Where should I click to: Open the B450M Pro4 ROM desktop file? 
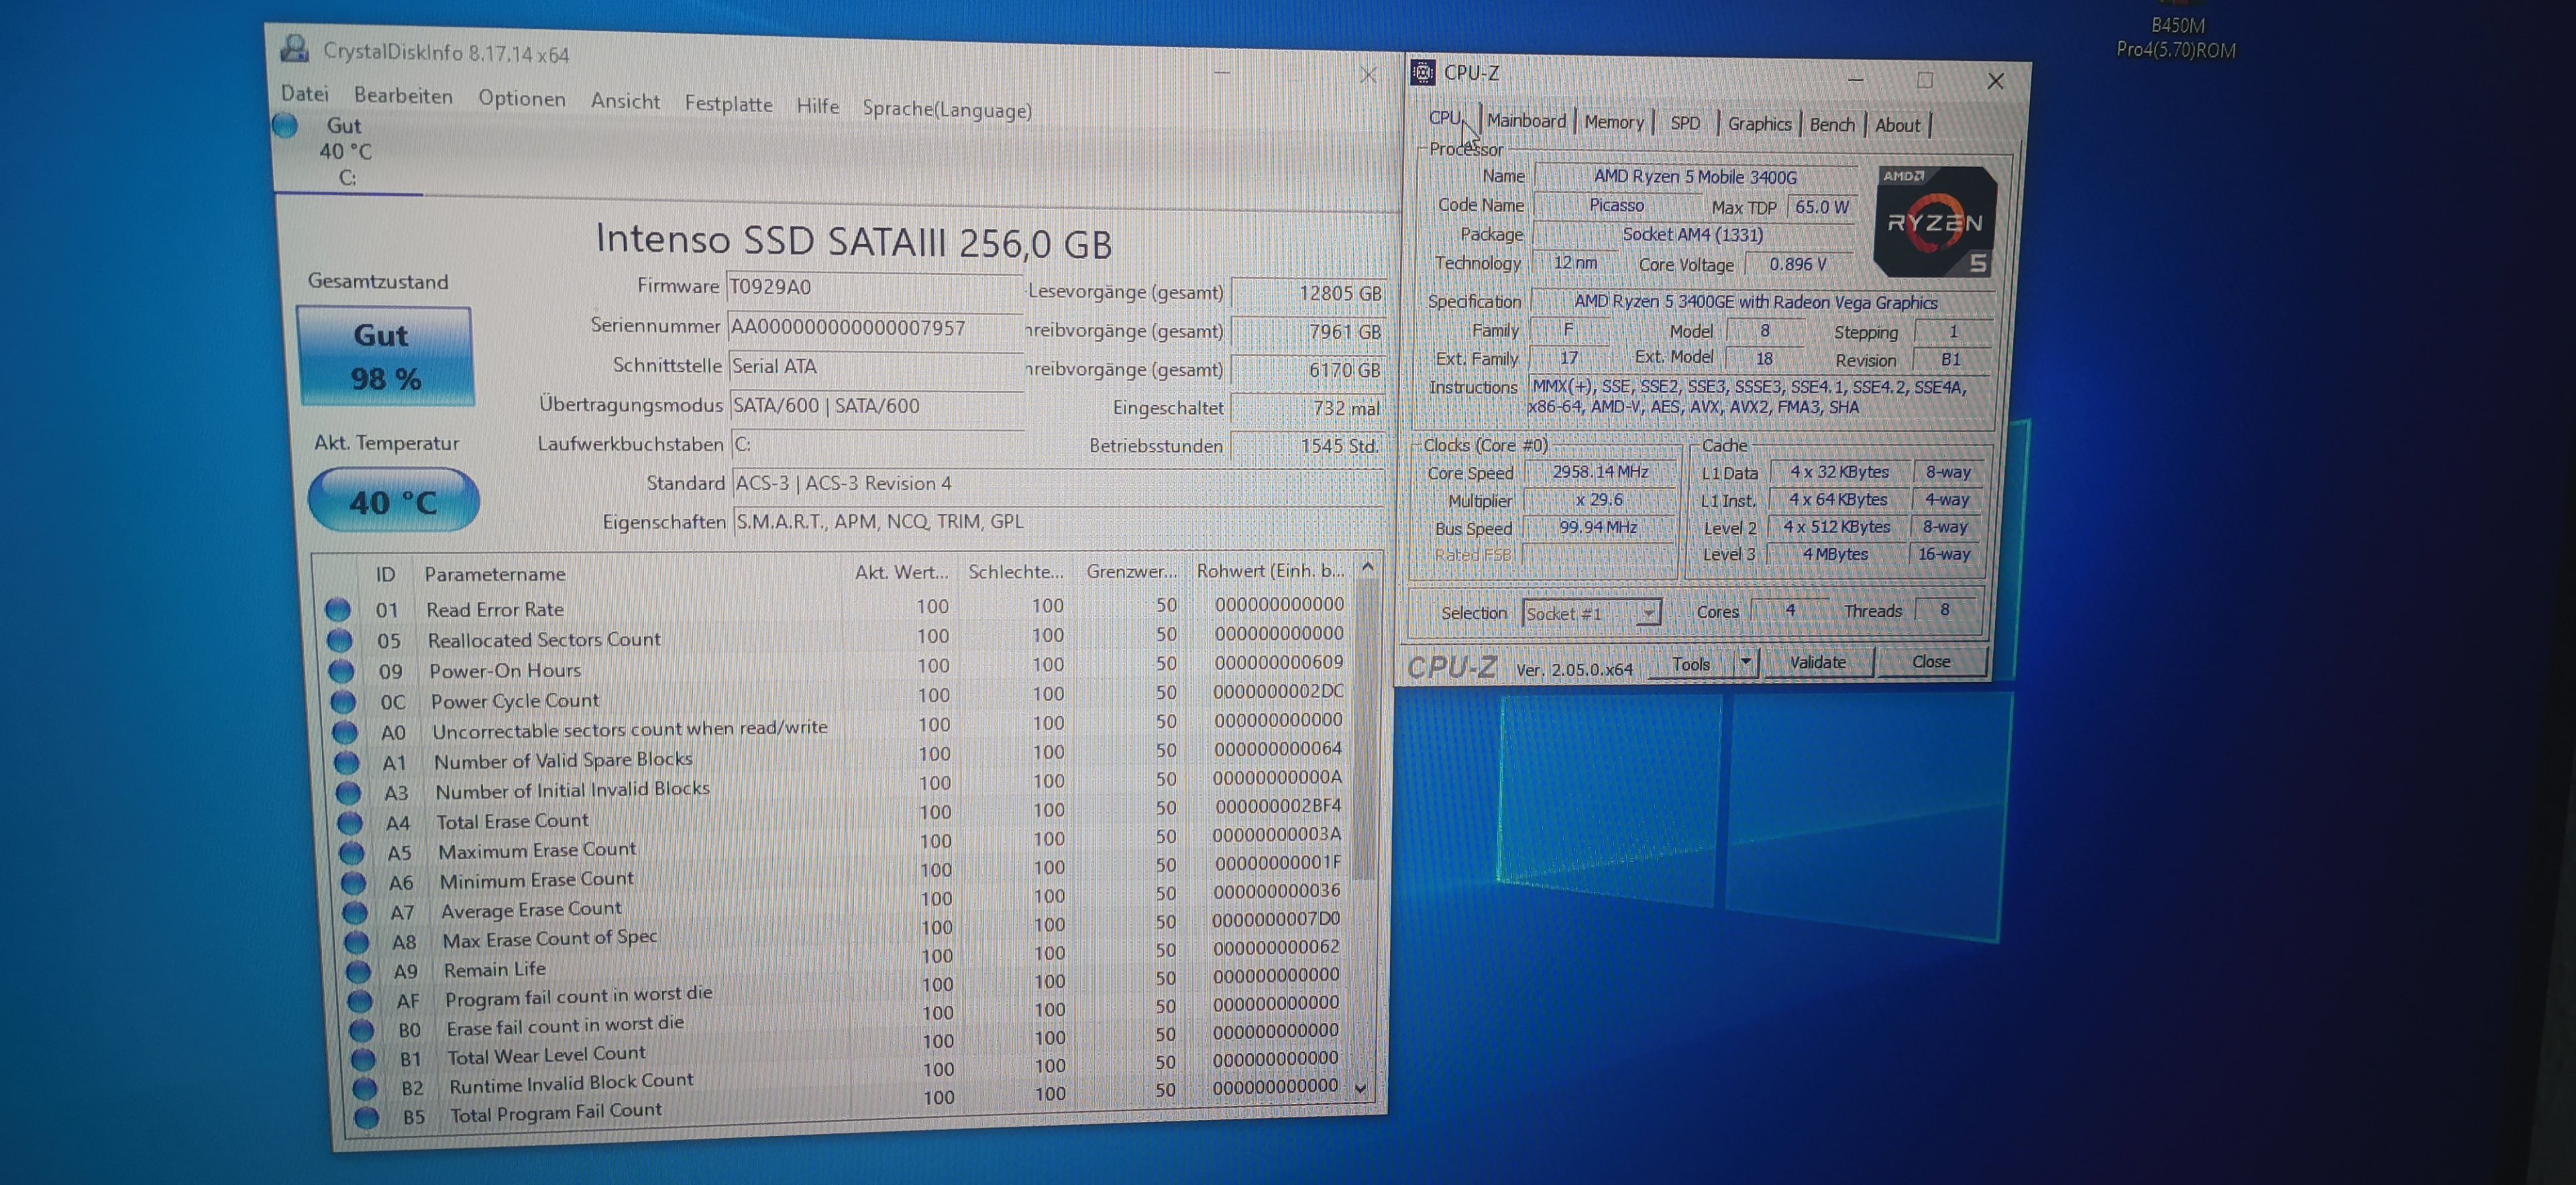tap(2176, 36)
